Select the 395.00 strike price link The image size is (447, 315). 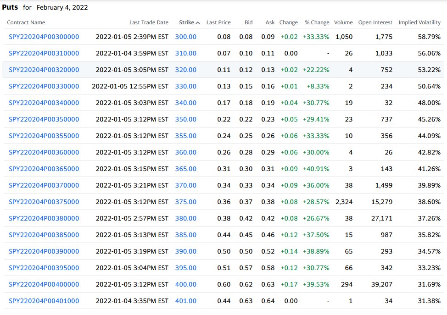click(185, 268)
